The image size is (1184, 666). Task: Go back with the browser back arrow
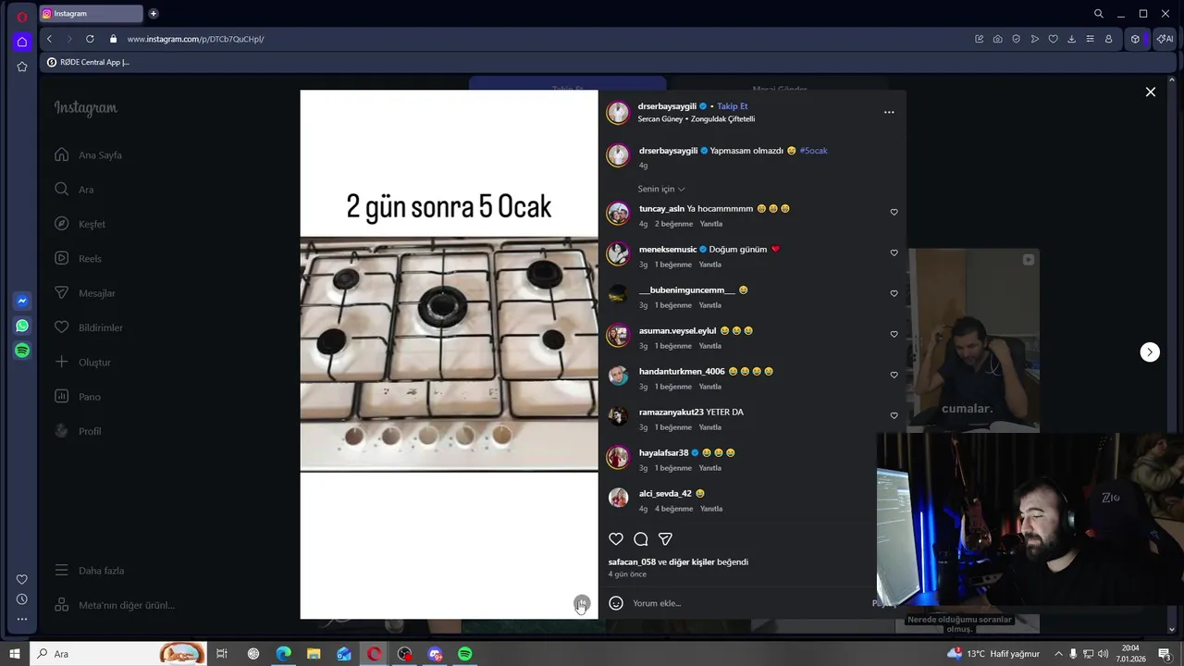coord(49,39)
